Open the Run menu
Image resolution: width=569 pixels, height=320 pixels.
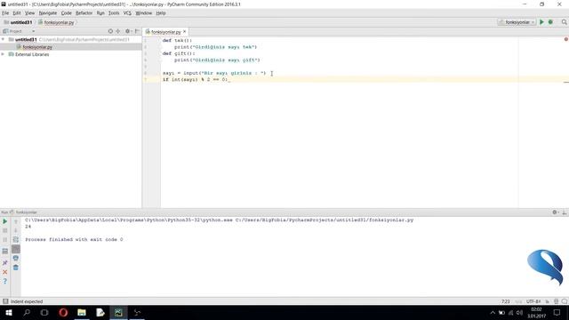100,13
